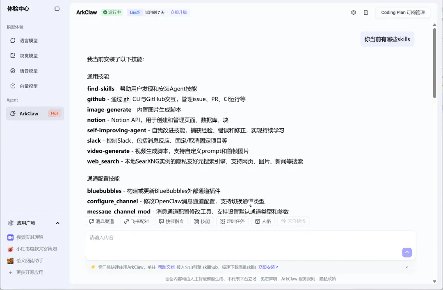Click the Hot badge beside ArkClaw
Image resolution: width=443 pixels, height=290 pixels.
click(55, 113)
